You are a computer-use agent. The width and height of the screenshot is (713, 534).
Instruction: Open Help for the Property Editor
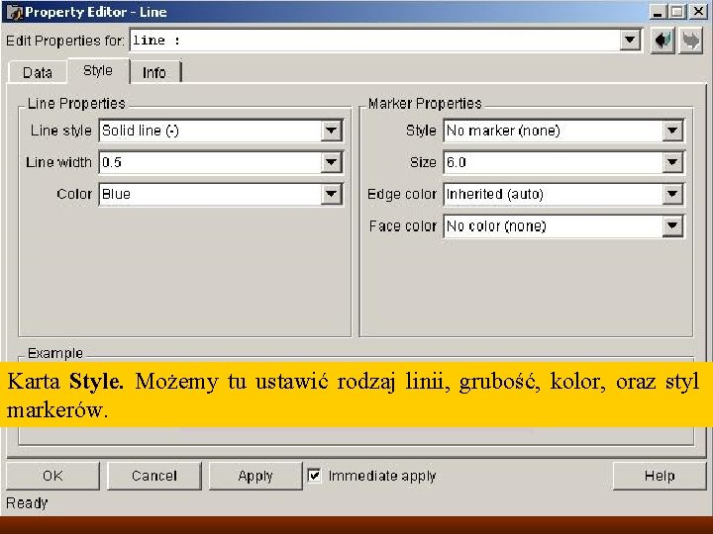pos(660,476)
